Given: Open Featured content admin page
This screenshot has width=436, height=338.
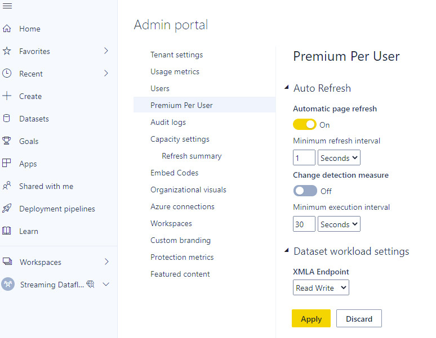Looking at the screenshot, I should (180, 274).
